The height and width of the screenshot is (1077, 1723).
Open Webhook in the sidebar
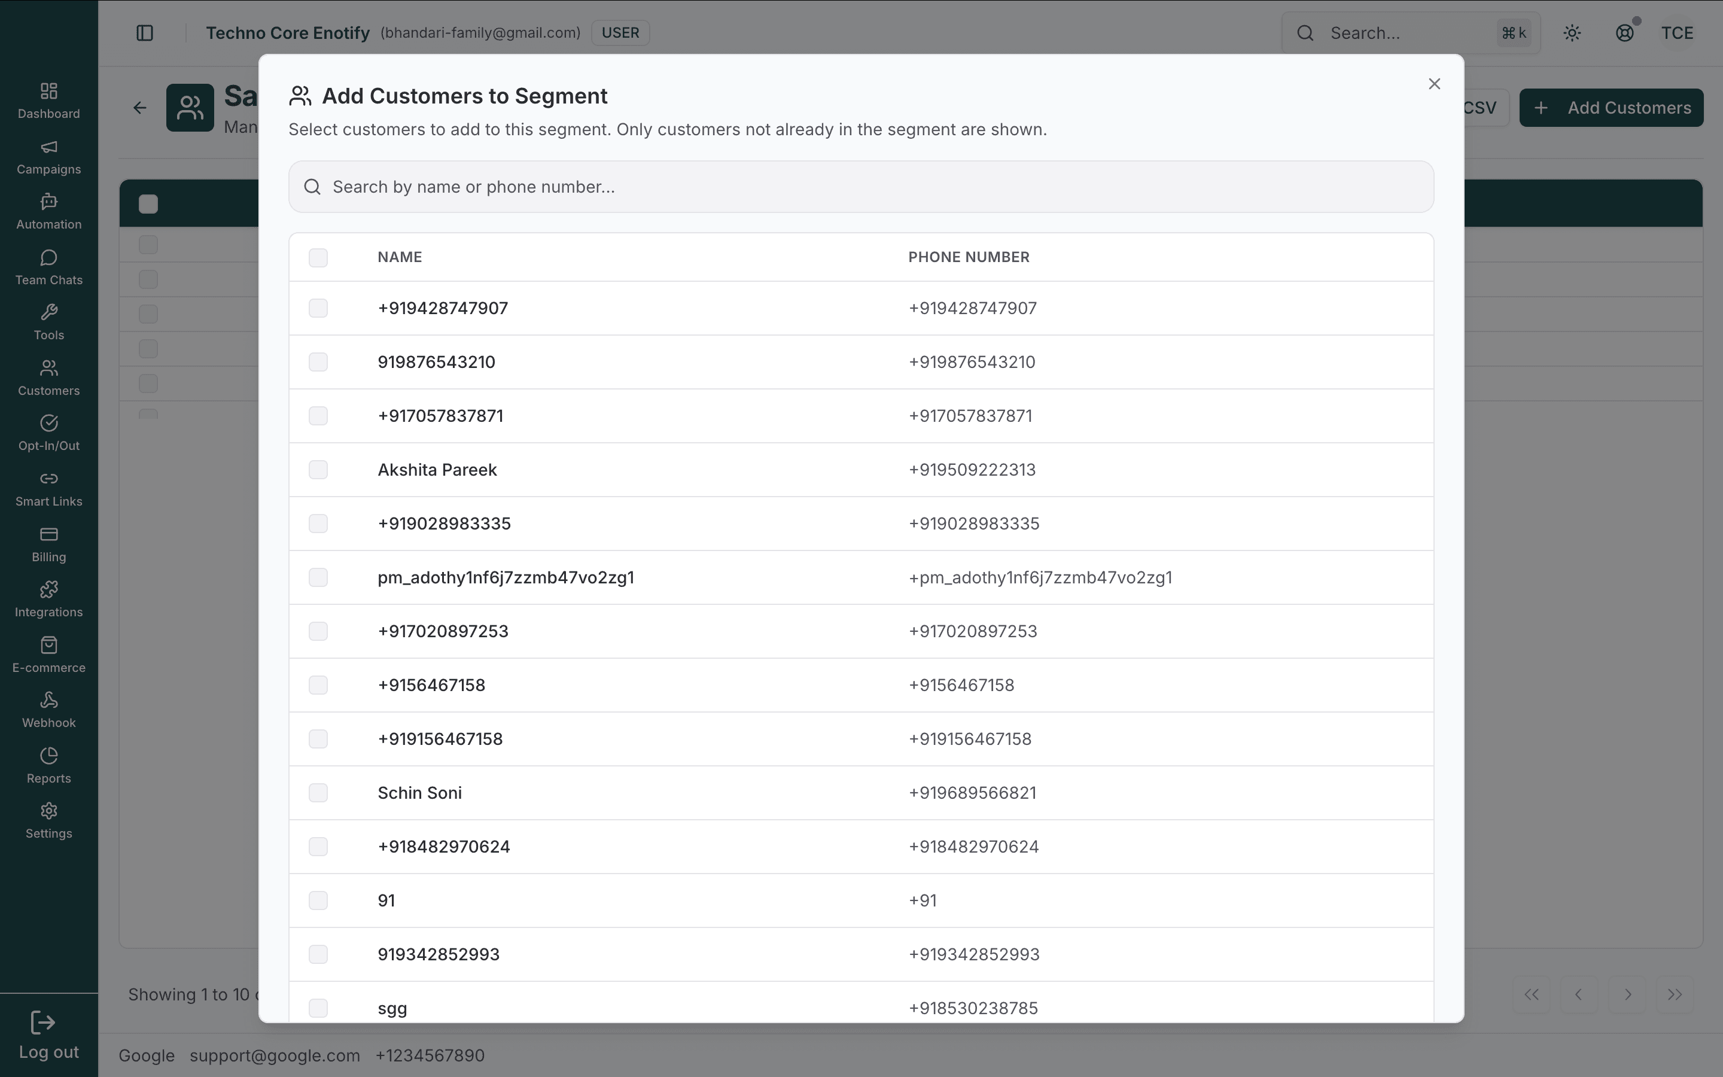click(x=48, y=710)
